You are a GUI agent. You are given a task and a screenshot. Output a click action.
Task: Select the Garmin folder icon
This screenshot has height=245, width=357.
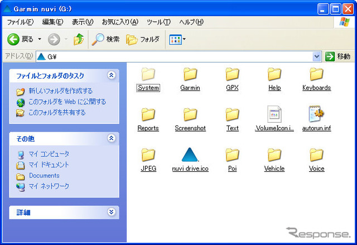[190, 74]
